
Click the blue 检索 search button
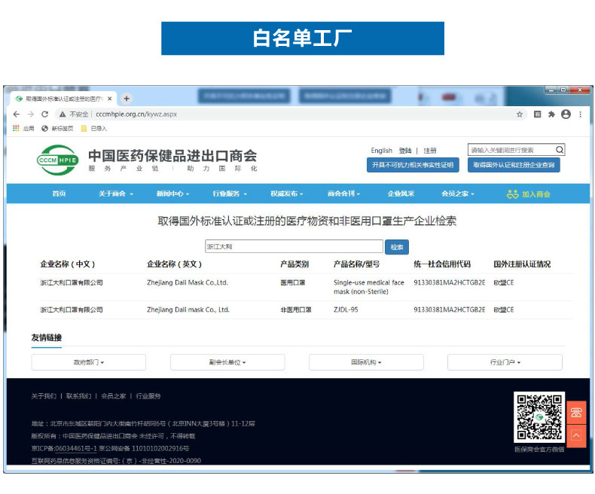(396, 247)
